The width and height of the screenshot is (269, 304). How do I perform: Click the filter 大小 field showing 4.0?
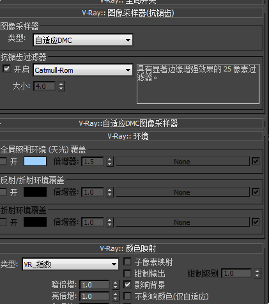pyautogui.click(x=45, y=86)
